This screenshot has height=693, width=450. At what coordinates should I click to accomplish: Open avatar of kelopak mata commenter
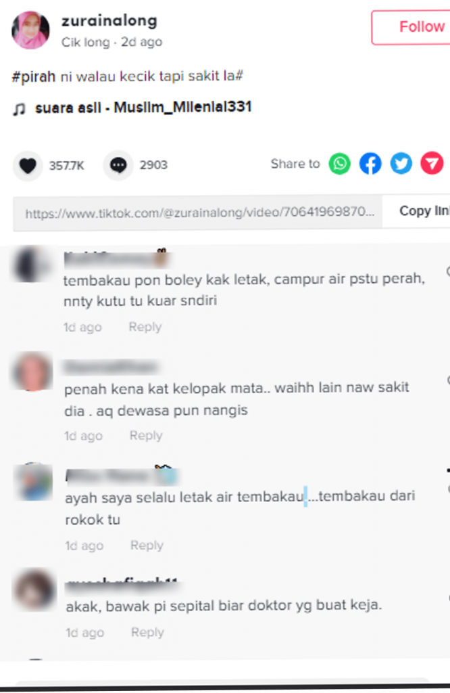tap(32, 372)
